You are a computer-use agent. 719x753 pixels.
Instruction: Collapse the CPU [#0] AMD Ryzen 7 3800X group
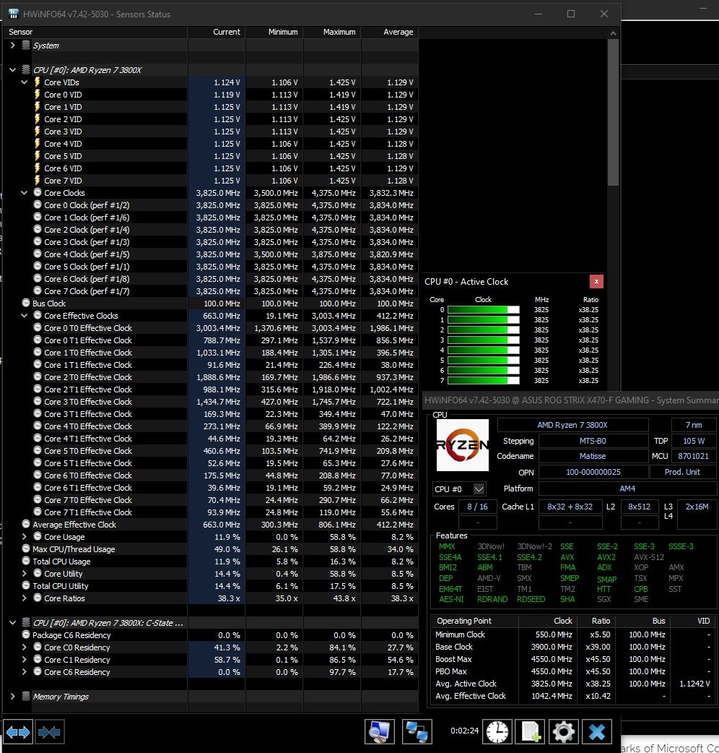(13, 70)
